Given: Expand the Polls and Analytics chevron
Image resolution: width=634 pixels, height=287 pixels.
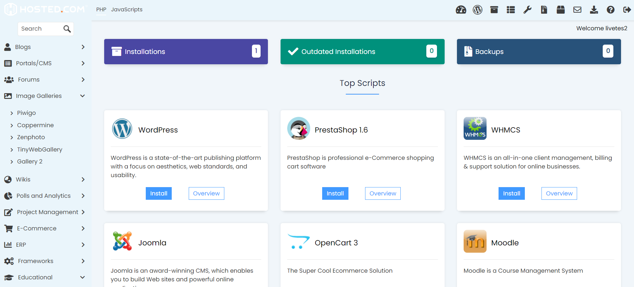Looking at the screenshot, I should tap(83, 196).
